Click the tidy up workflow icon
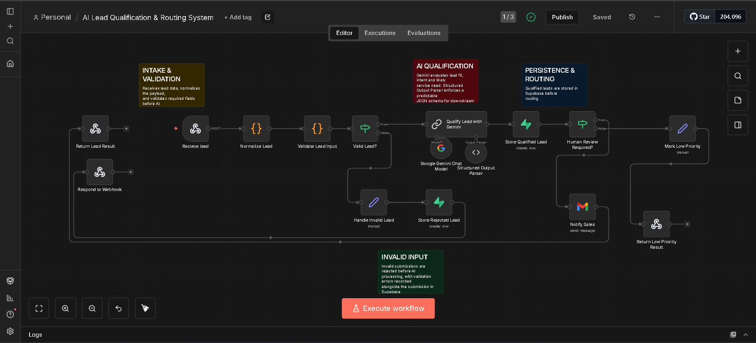756x343 pixels. pyautogui.click(x=145, y=308)
